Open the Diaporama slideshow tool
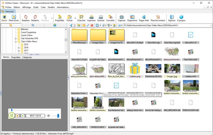 tap(132, 18)
